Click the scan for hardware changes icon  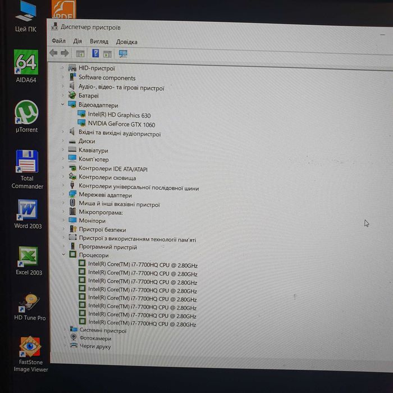(x=123, y=54)
